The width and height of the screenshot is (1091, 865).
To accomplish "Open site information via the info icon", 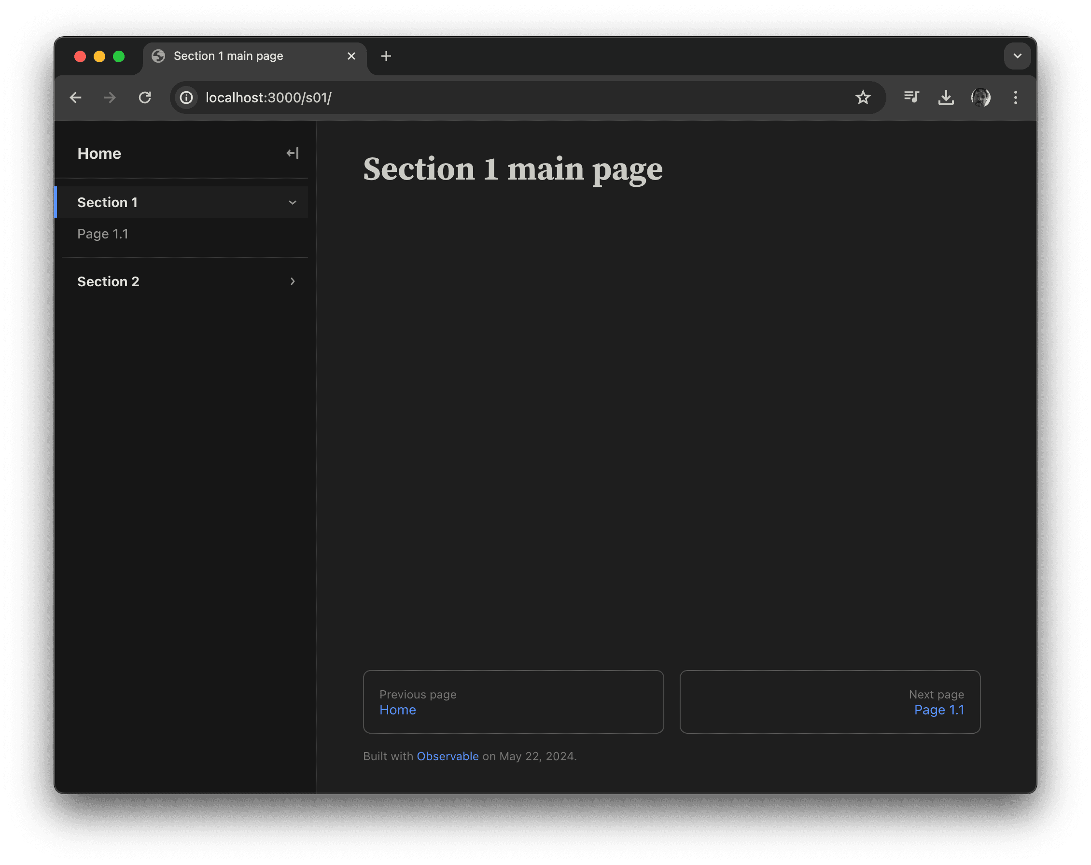I will pyautogui.click(x=186, y=97).
